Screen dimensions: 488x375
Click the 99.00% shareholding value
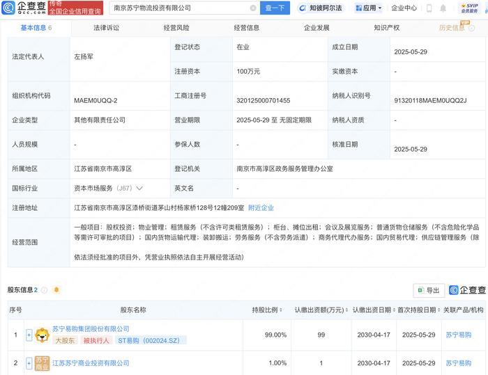(275, 335)
